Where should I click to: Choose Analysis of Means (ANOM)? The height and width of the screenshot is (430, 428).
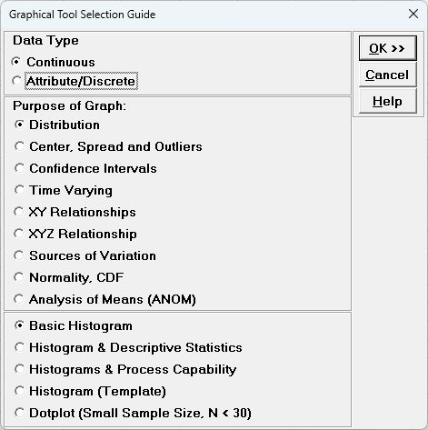pyautogui.click(x=105, y=299)
